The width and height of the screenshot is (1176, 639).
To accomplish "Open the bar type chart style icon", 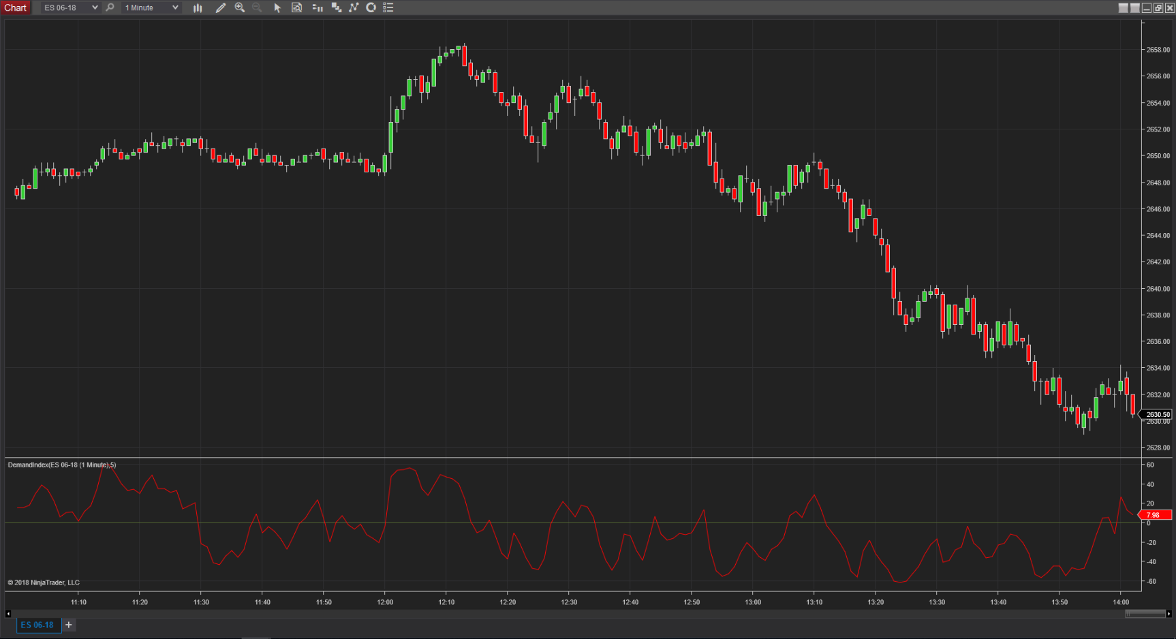I will coord(198,7).
